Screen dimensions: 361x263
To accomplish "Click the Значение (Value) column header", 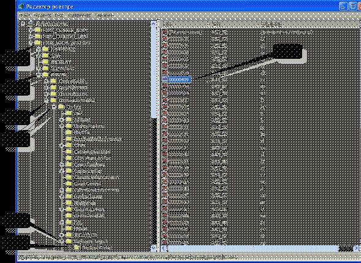I will pyautogui.click(x=272, y=24).
